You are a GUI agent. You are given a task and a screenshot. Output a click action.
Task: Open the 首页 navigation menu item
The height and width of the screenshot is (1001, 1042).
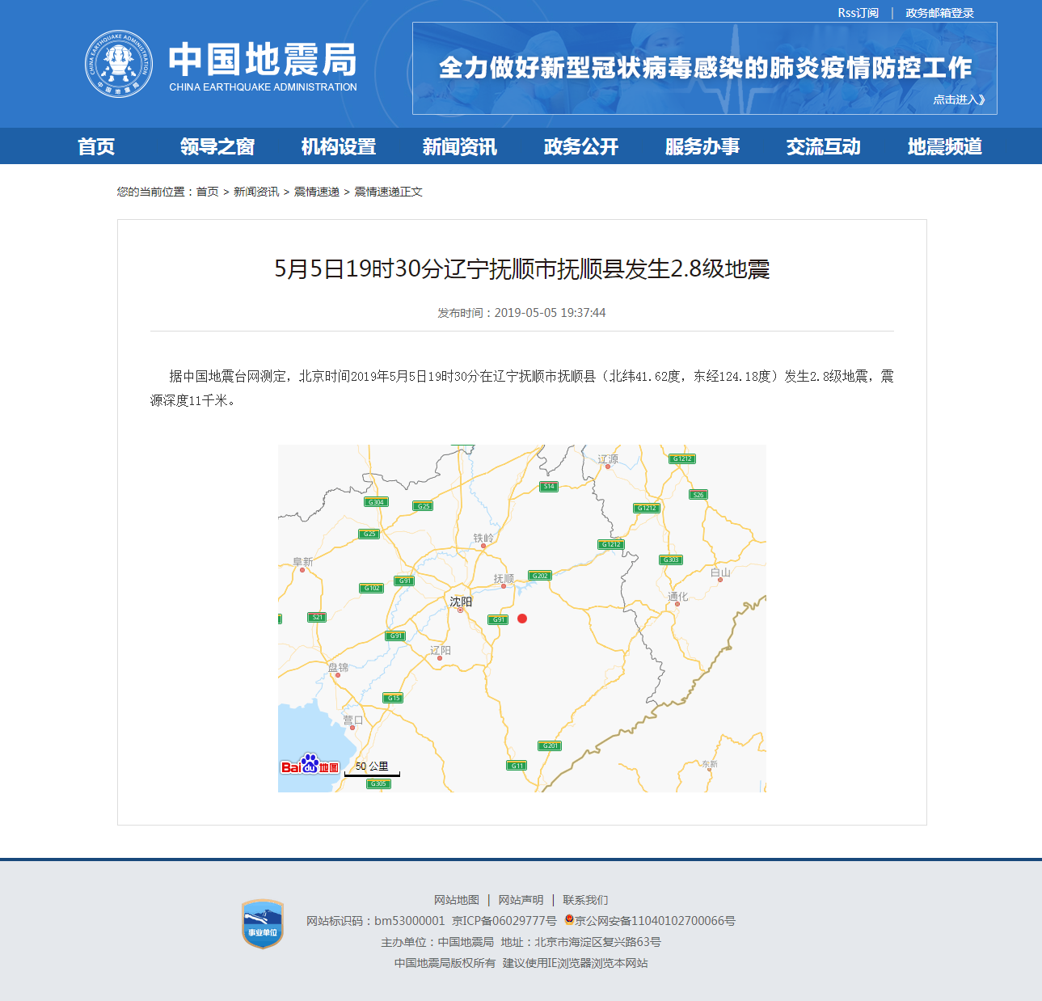click(96, 146)
